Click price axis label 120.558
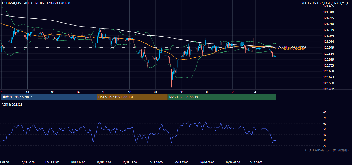 point(328,83)
